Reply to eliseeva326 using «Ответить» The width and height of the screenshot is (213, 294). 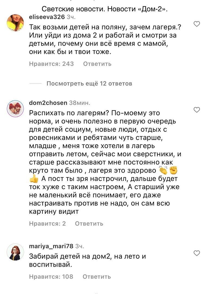click(x=97, y=64)
